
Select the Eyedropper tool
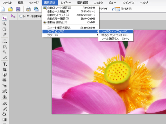[4, 34]
